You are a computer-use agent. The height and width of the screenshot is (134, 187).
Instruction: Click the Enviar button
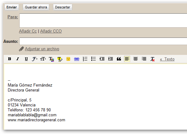12,7
